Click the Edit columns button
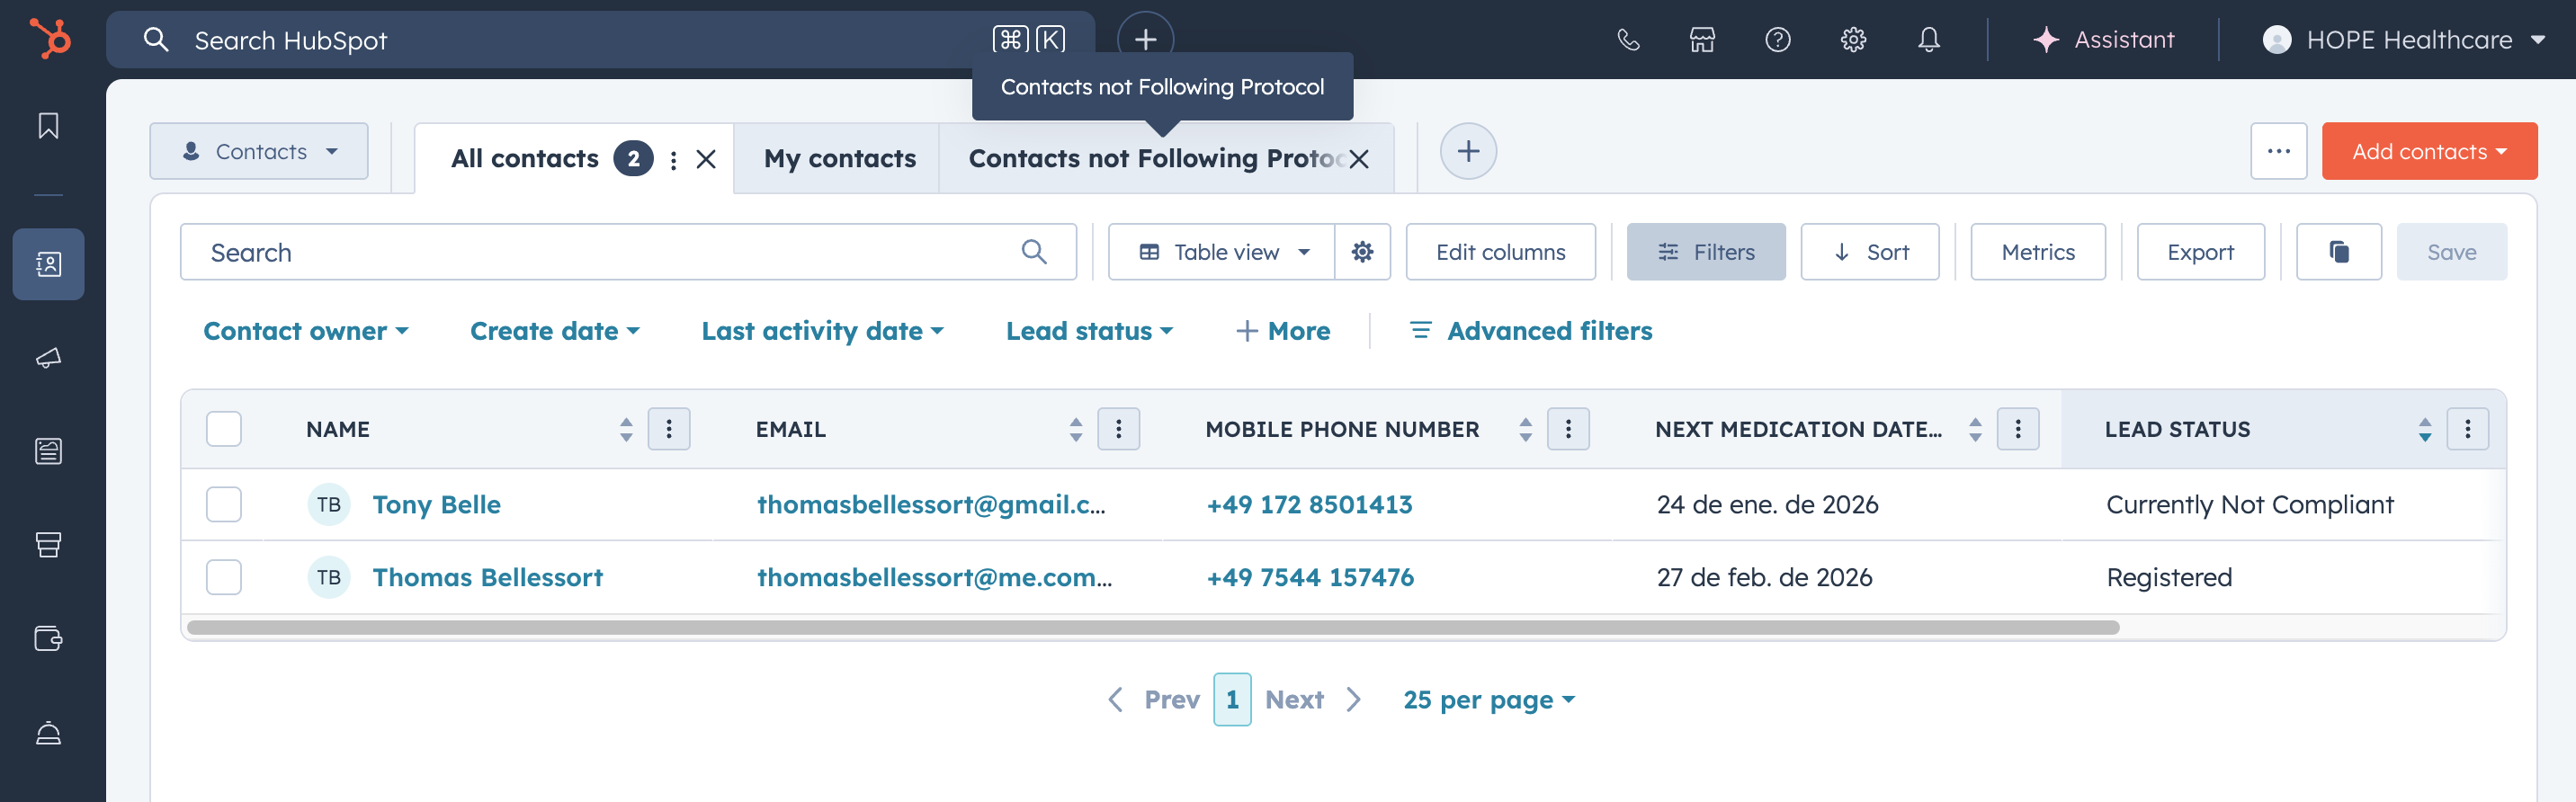 (1500, 252)
